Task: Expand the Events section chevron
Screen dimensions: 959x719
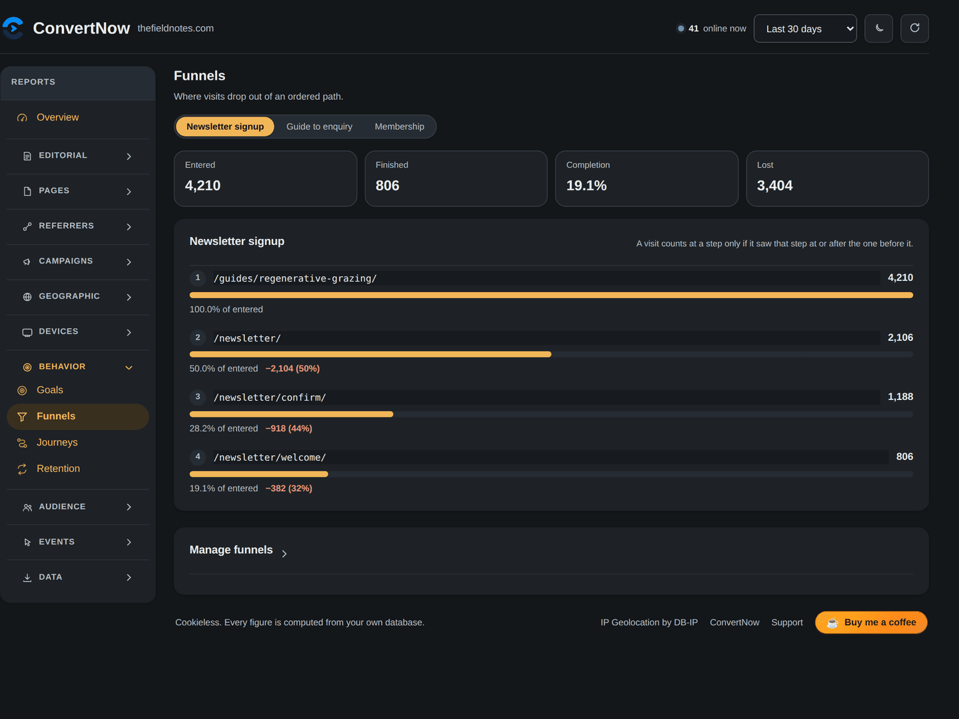Action: 129,543
